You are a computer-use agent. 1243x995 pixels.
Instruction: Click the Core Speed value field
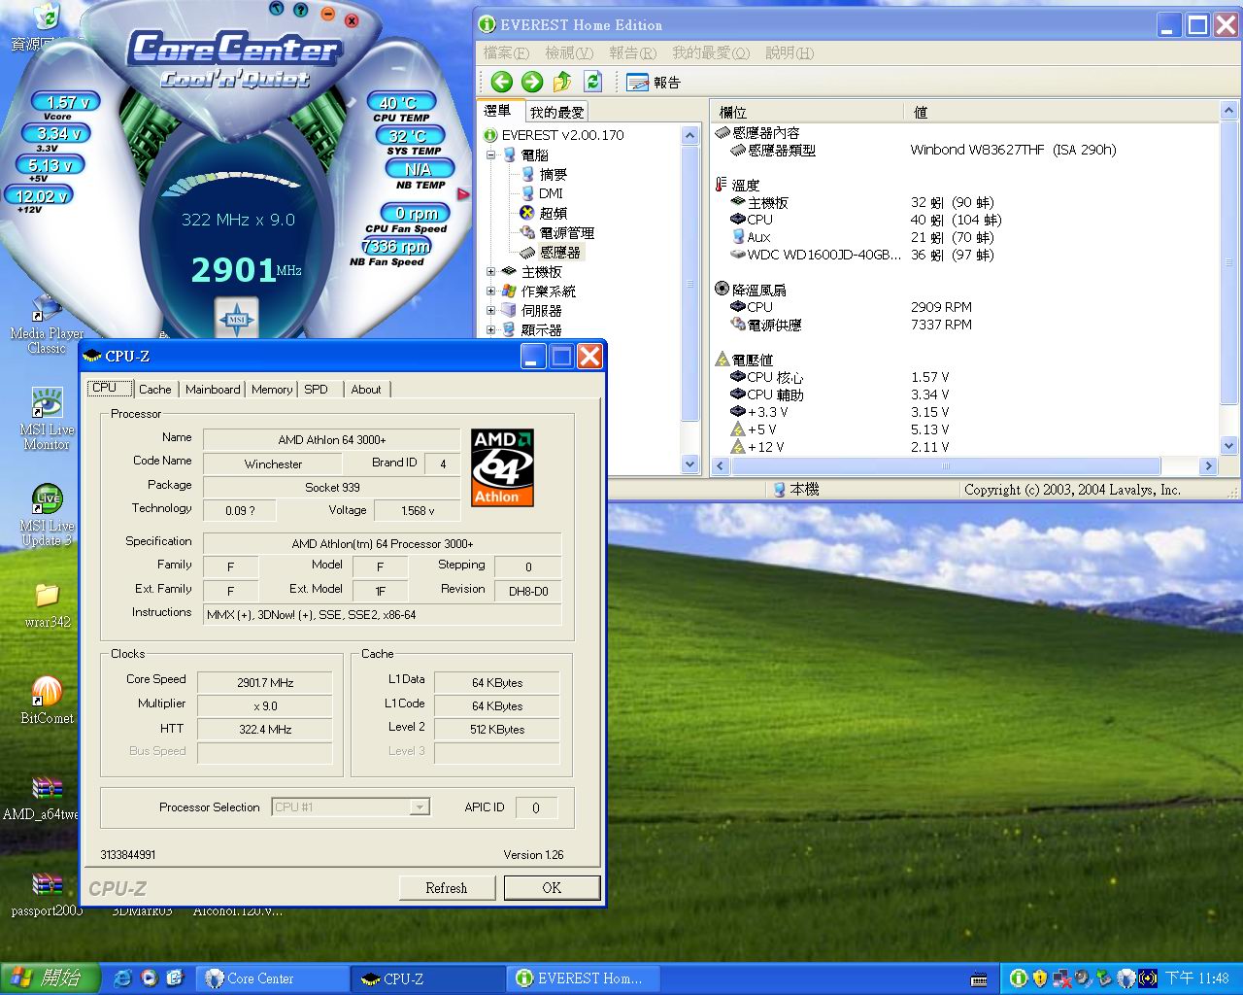265,683
